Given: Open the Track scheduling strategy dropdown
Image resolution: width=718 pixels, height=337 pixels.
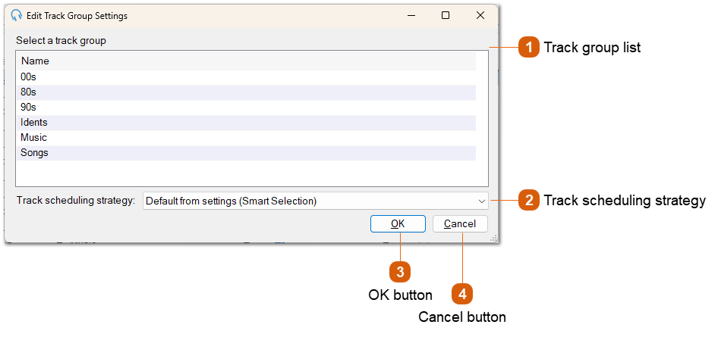Looking at the screenshot, I should (315, 201).
